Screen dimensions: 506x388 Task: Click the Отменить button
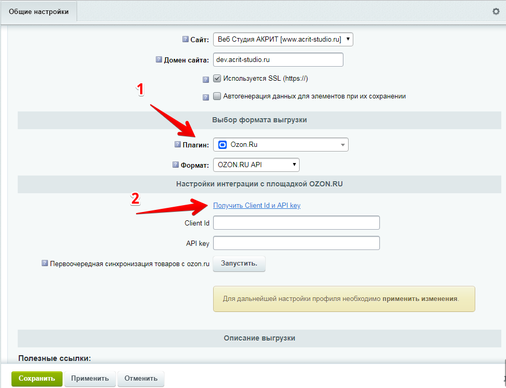click(x=141, y=378)
